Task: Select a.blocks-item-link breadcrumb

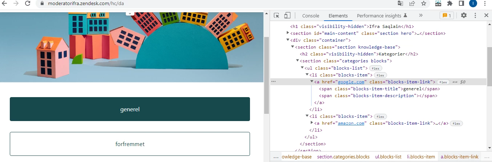Action: tap(460, 157)
